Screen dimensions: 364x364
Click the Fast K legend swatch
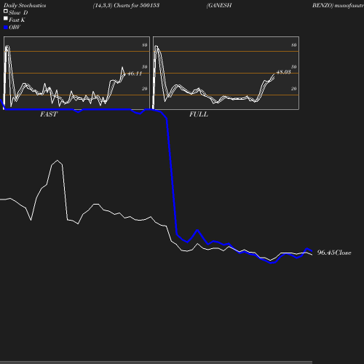coord(6,18)
